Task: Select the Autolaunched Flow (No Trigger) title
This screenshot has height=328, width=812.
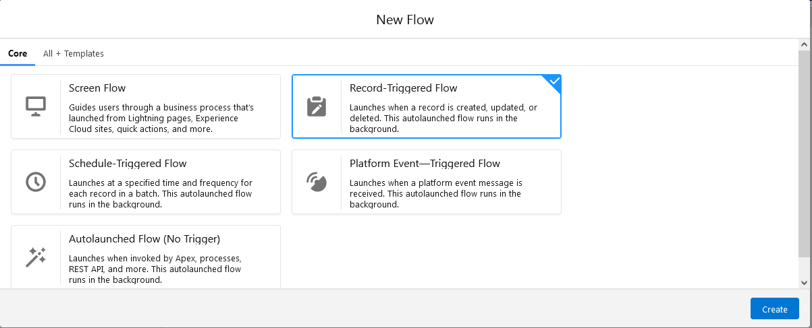Action: (144, 239)
